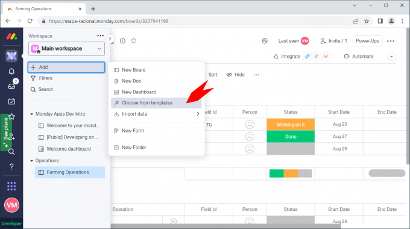Choose New Board from Add menu
410x229 pixels.
(x=156, y=70)
